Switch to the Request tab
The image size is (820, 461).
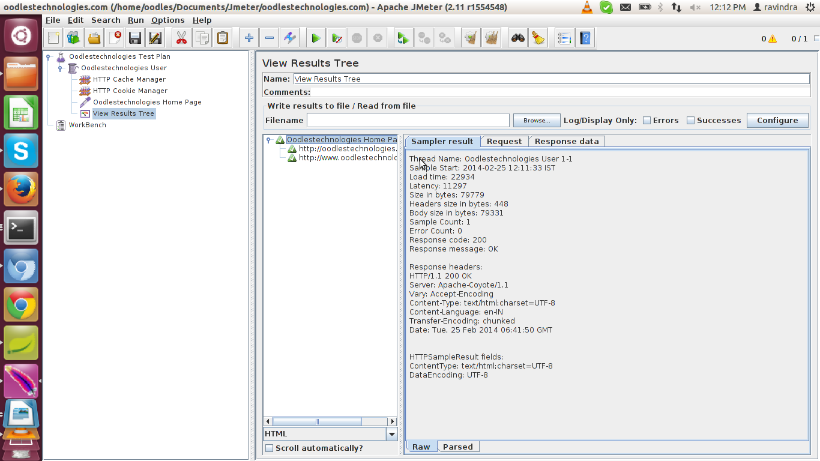coord(504,142)
